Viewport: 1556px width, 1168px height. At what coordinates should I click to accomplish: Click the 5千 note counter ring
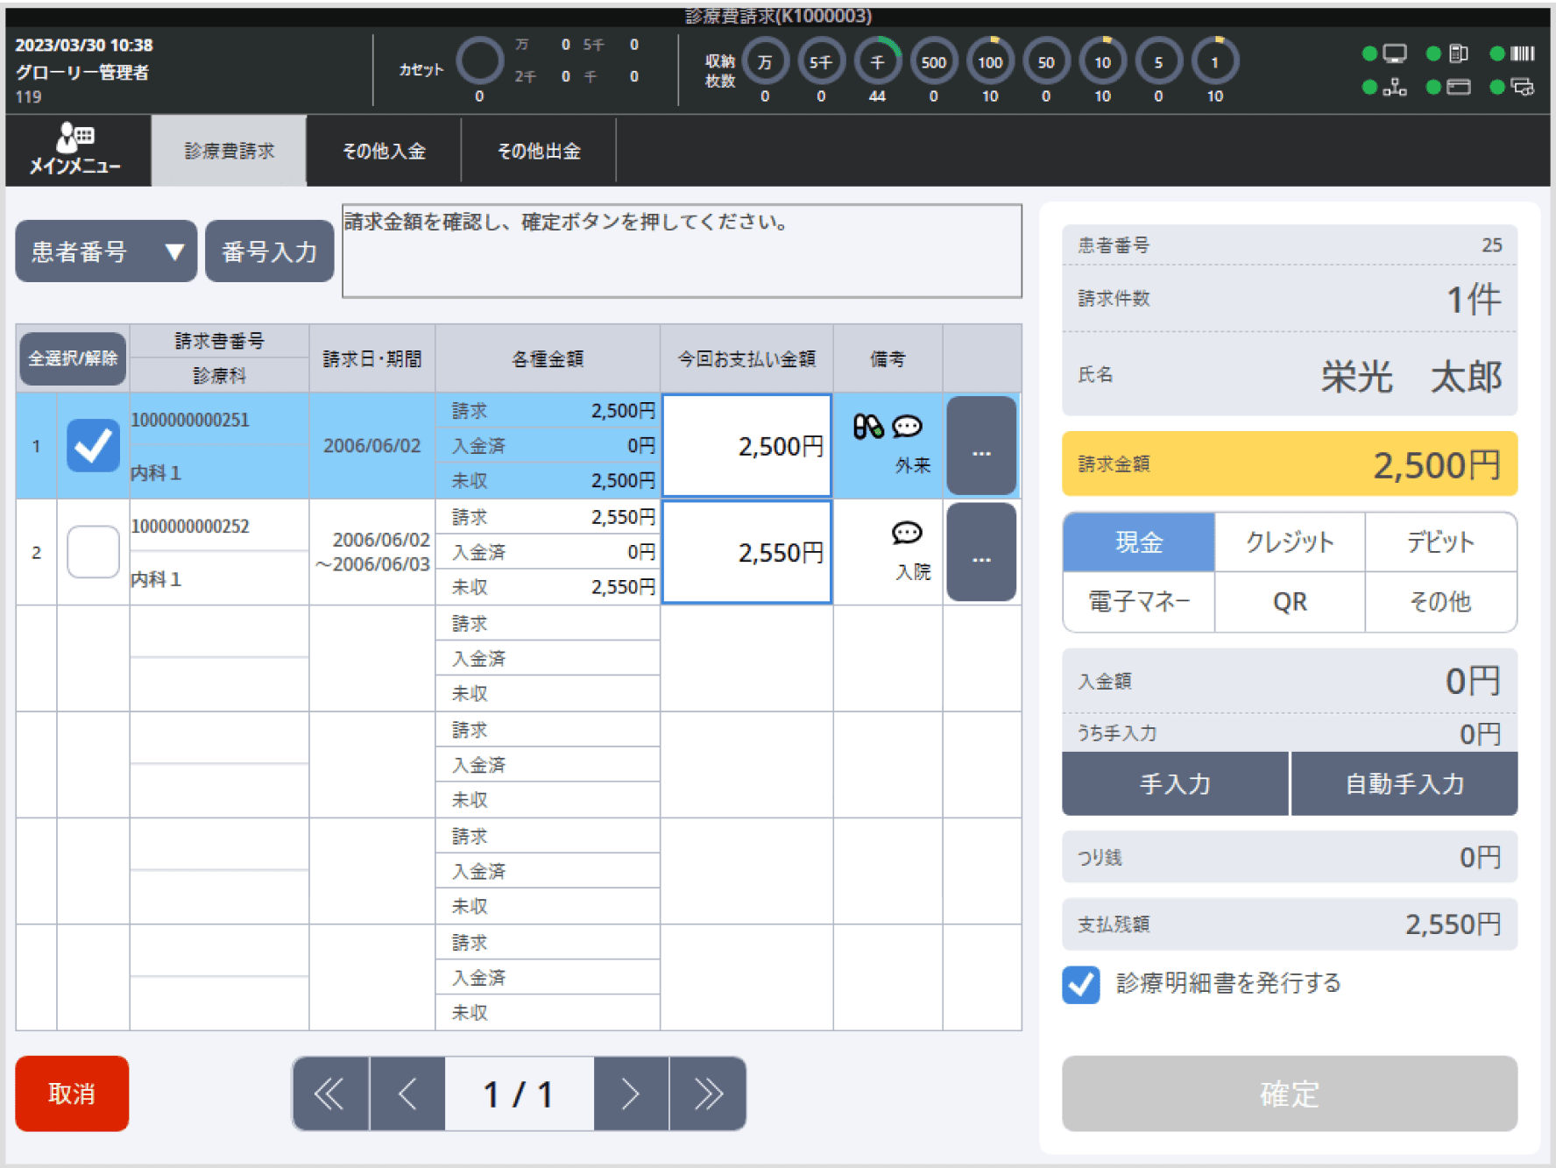click(x=821, y=61)
